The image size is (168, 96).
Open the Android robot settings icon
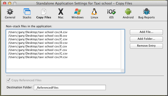coord(128,12)
